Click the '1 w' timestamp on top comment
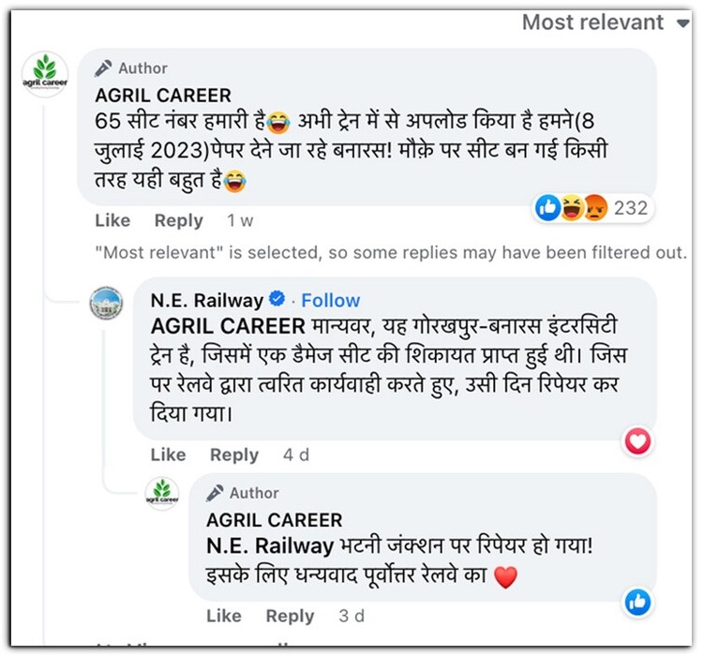 240,220
